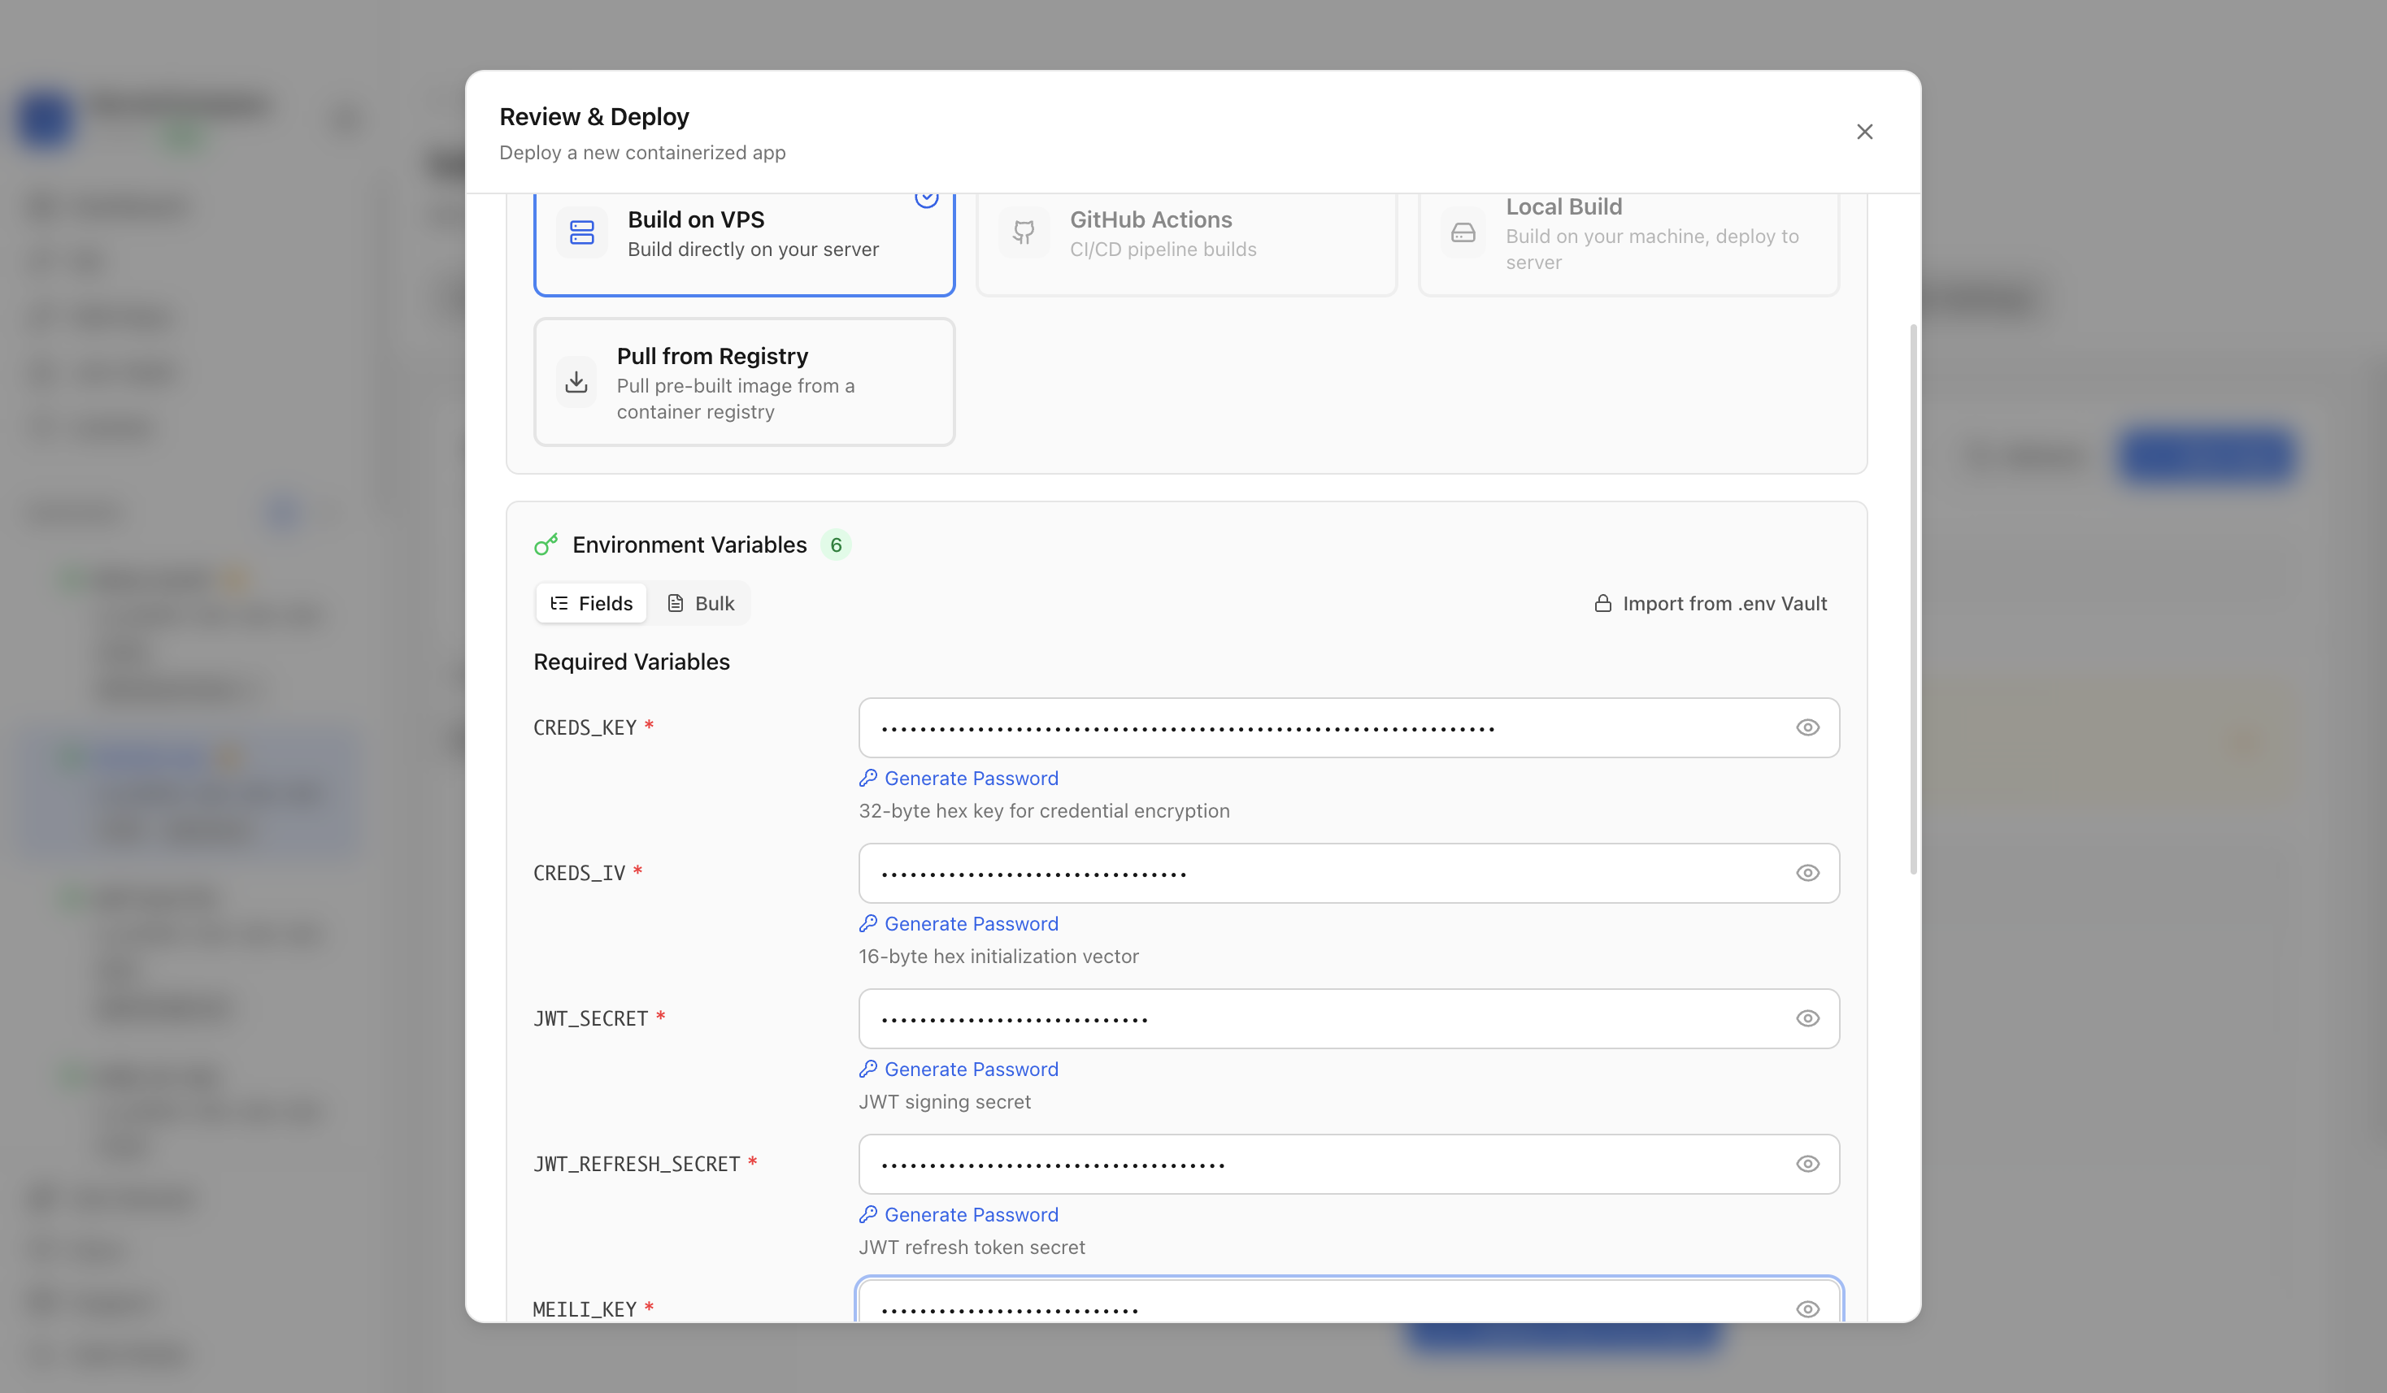Viewport: 2387px width, 1393px height.
Task: Click the green key Environment Variables icon
Action: point(546,544)
